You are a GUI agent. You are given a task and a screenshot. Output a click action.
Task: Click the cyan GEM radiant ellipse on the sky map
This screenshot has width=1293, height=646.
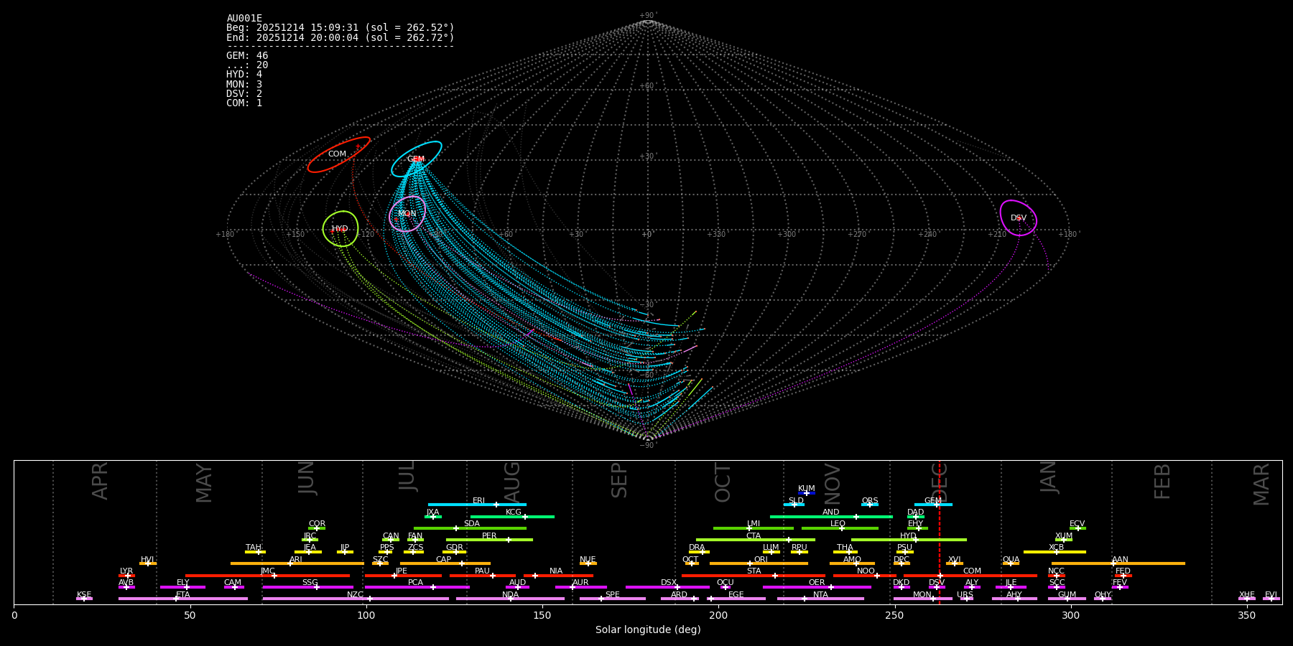pyautogui.click(x=416, y=159)
